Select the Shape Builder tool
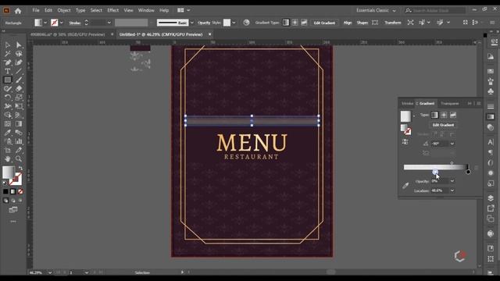500x281 pixels. (8, 115)
